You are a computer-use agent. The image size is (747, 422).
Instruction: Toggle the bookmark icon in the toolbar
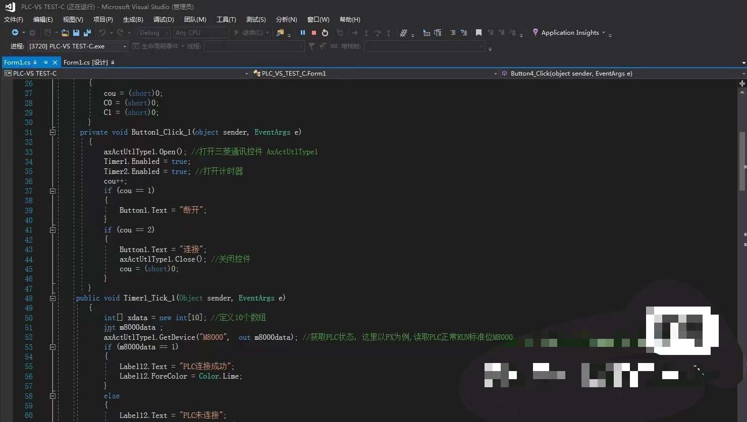point(478,33)
